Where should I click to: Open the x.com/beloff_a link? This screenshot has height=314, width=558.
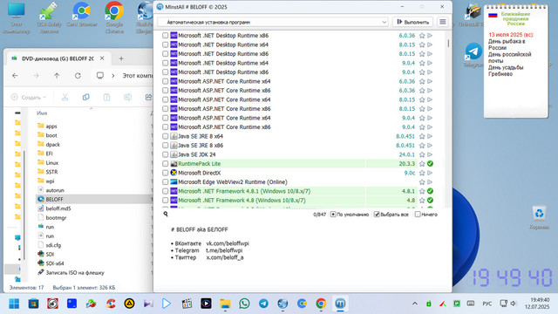pyautogui.click(x=225, y=257)
